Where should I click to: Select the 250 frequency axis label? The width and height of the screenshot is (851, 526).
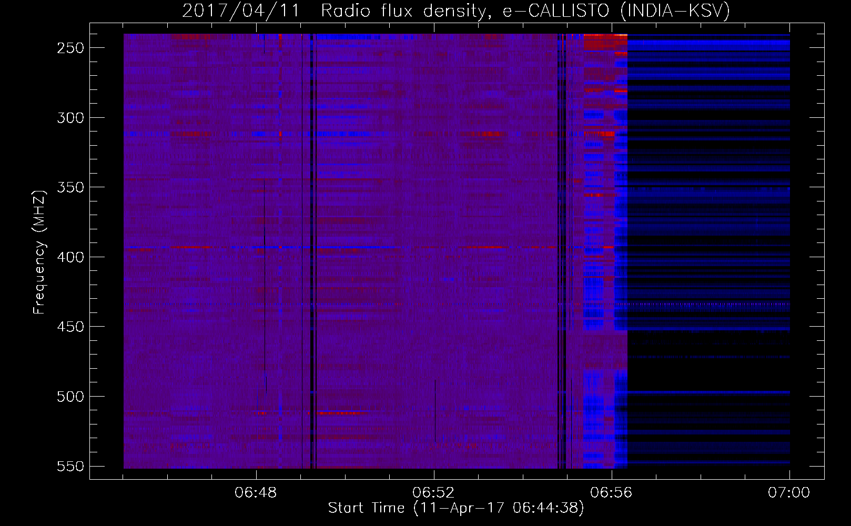tap(70, 48)
